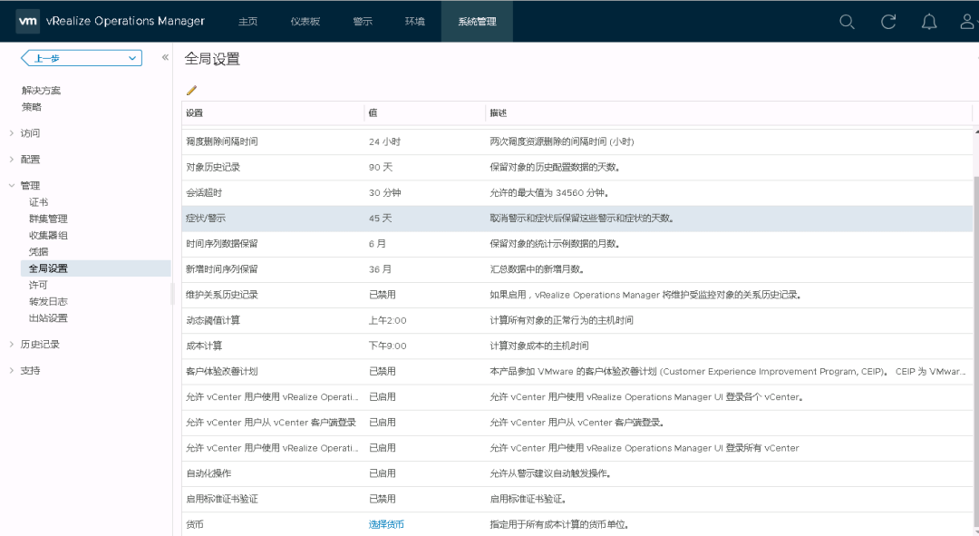Image resolution: width=979 pixels, height=536 pixels.
Task: Expand the 支持 tree section
Action: tap(12, 370)
